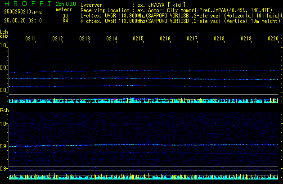Click the timestamp 25.05.25 02:10
This screenshot has width=283, height=184.
point(23,21)
